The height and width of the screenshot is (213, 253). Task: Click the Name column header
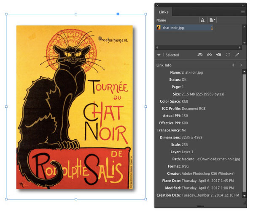coord(161,20)
